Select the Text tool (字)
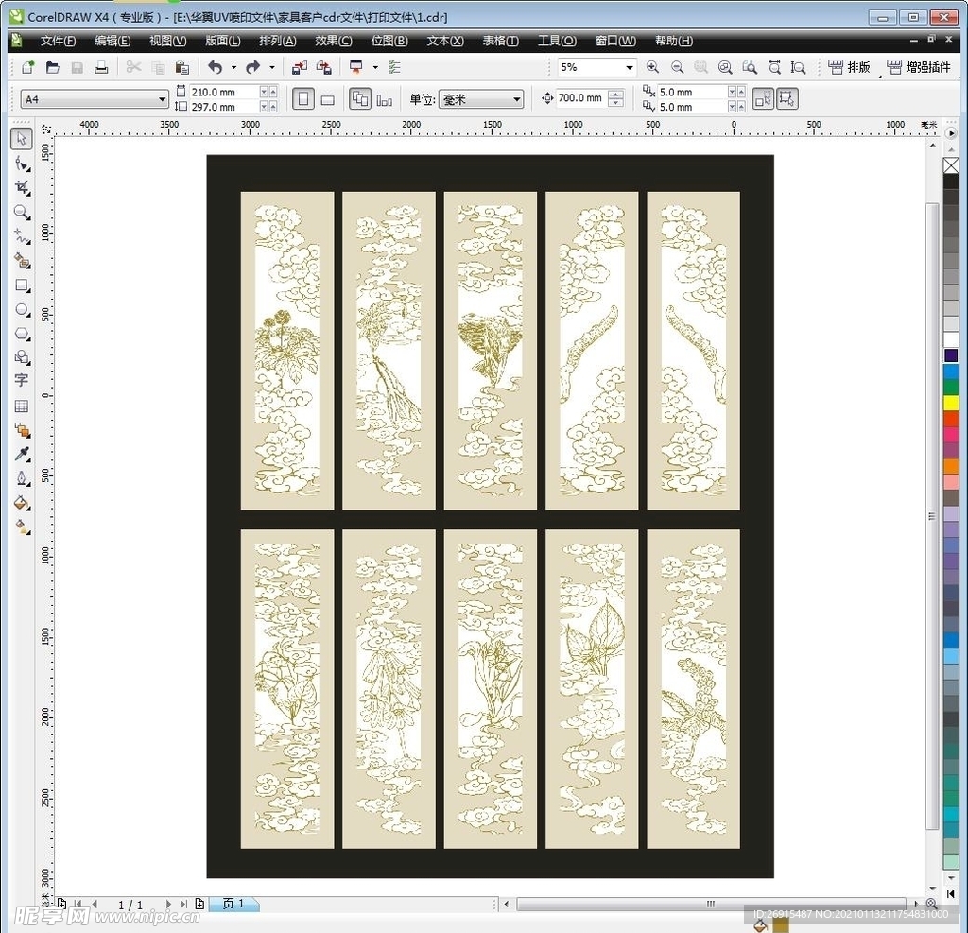 [x=22, y=381]
